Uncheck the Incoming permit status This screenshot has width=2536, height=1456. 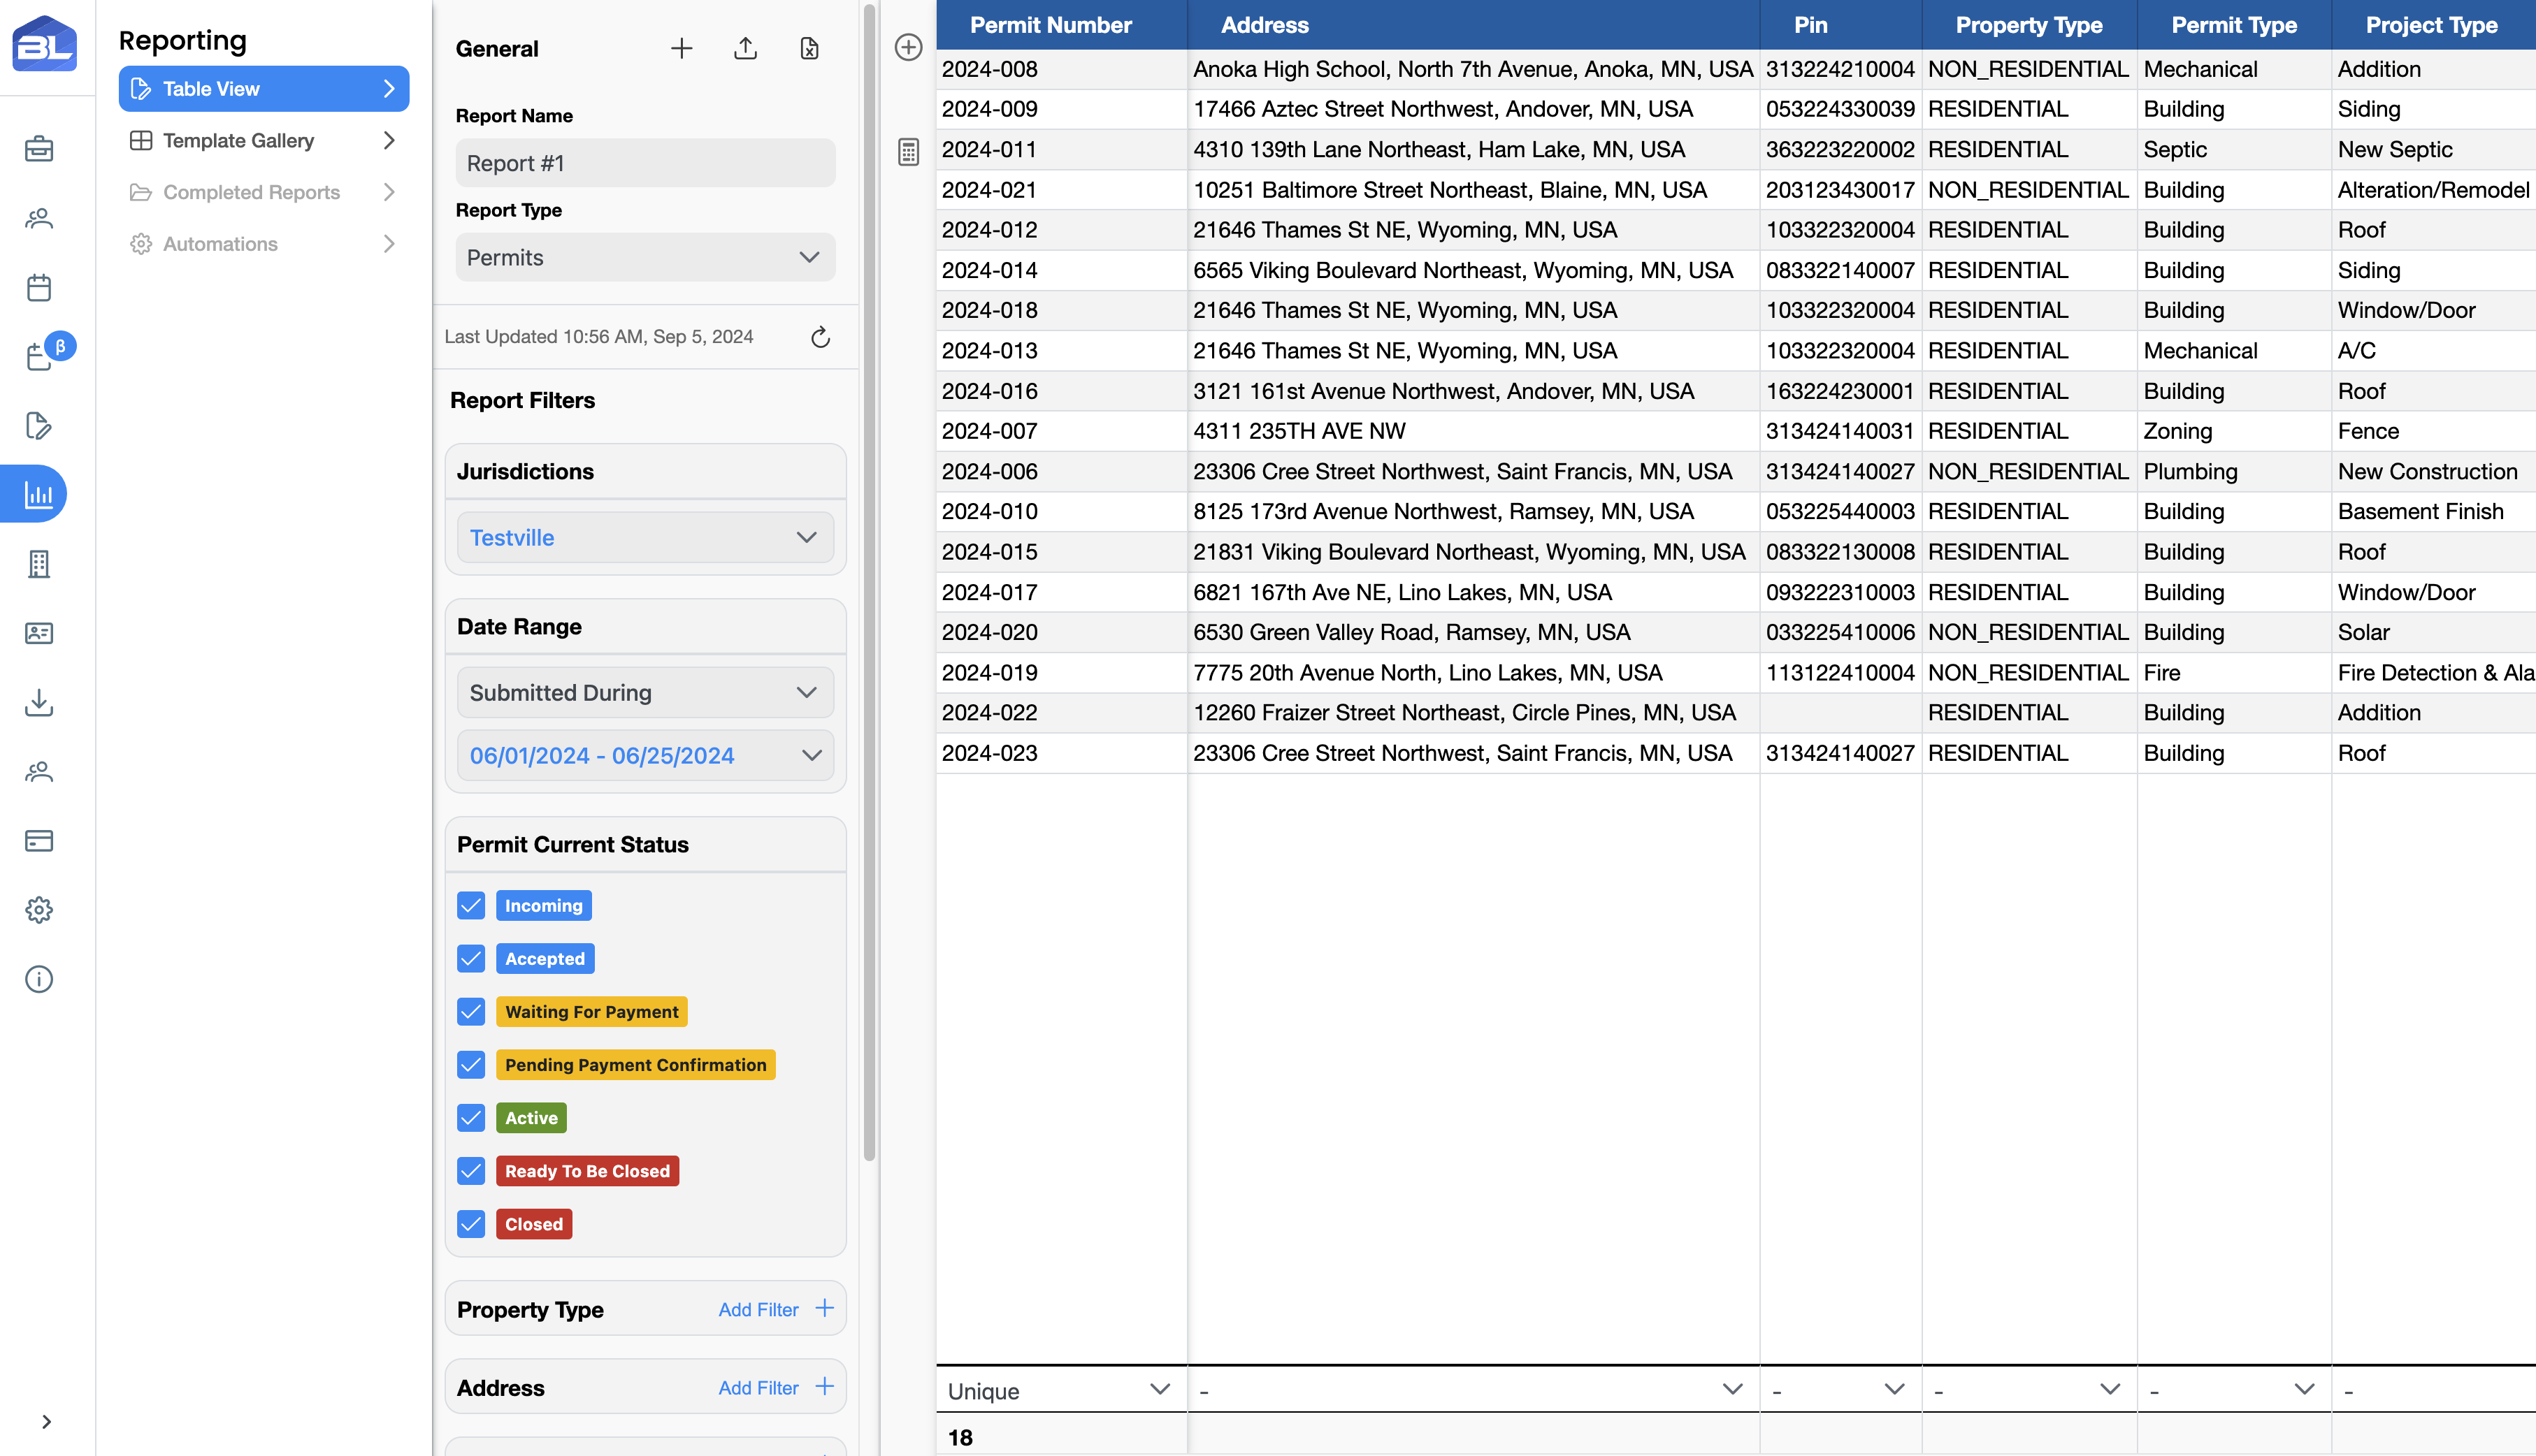pos(470,905)
